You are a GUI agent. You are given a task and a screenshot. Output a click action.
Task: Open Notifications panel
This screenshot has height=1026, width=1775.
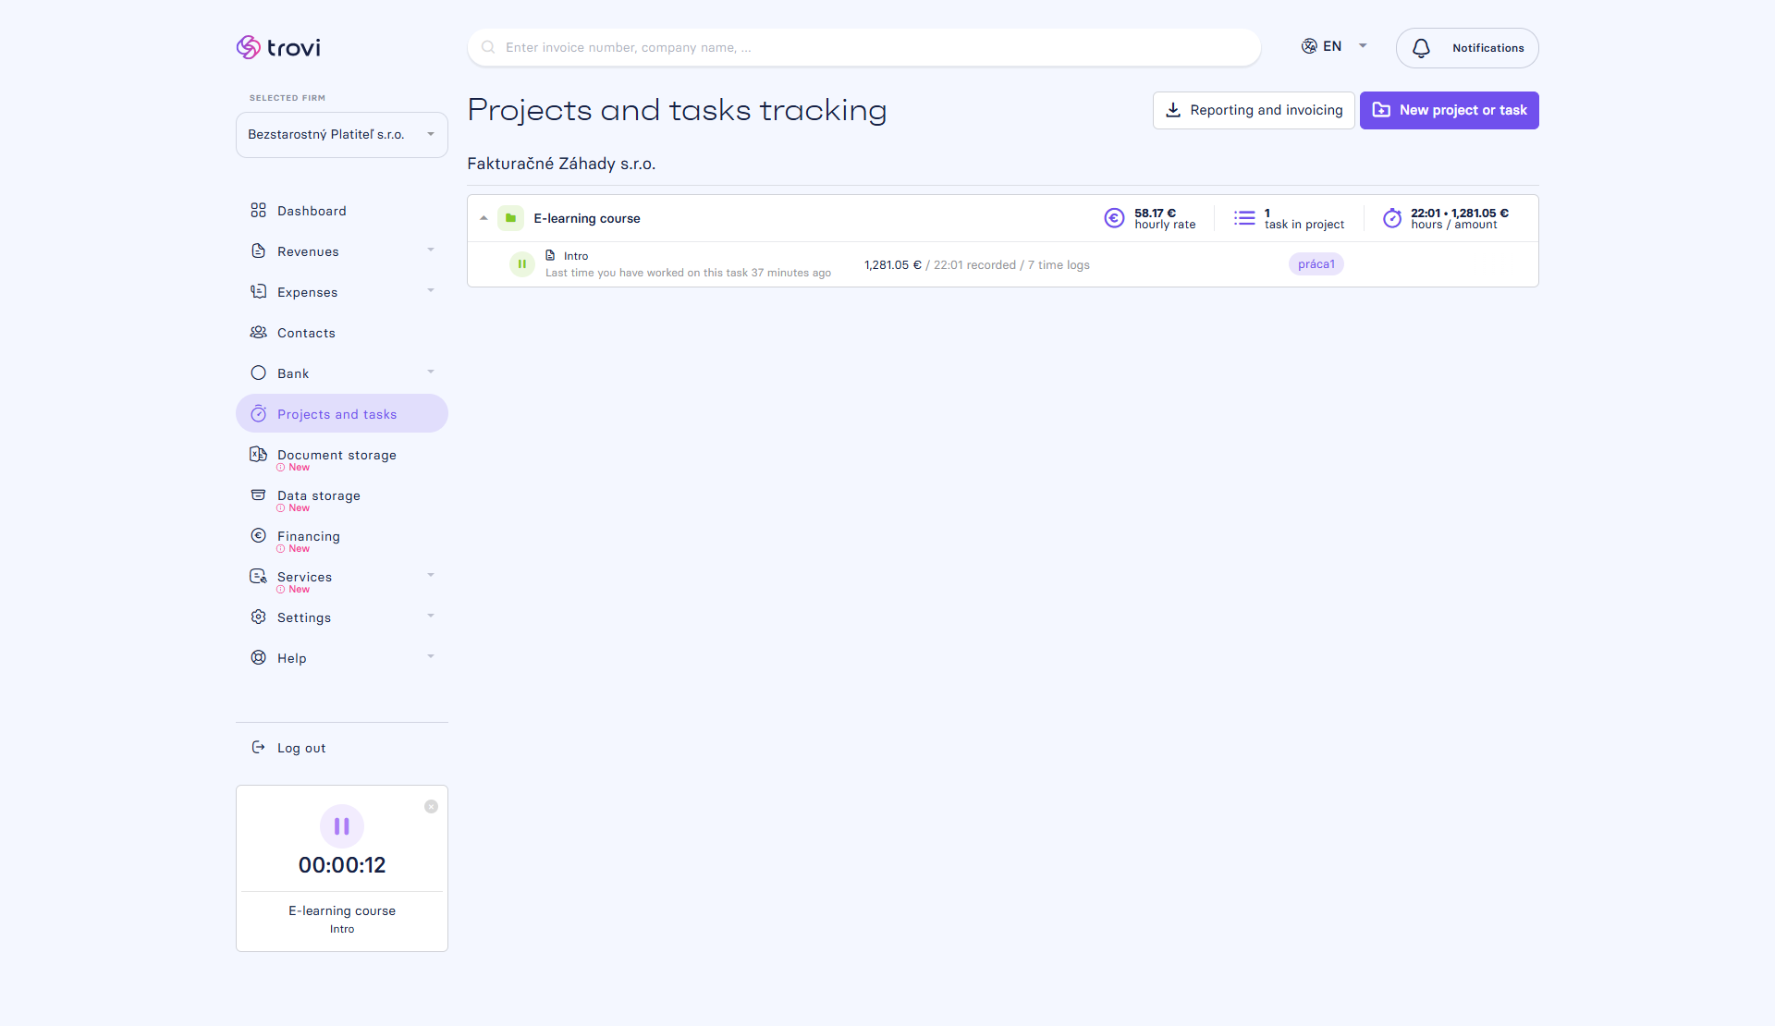click(x=1467, y=48)
